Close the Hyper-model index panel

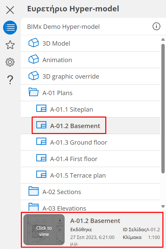click(x=10, y=10)
